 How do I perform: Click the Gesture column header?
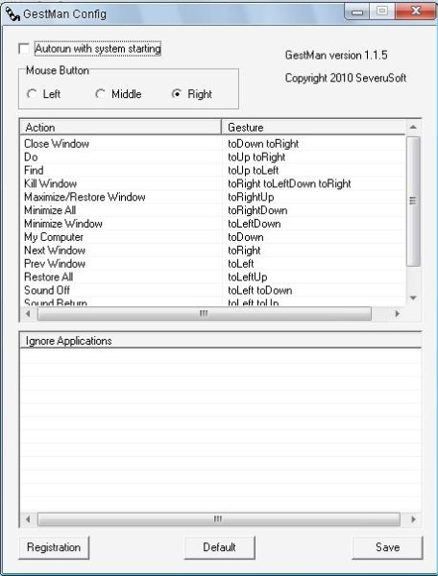click(x=314, y=128)
